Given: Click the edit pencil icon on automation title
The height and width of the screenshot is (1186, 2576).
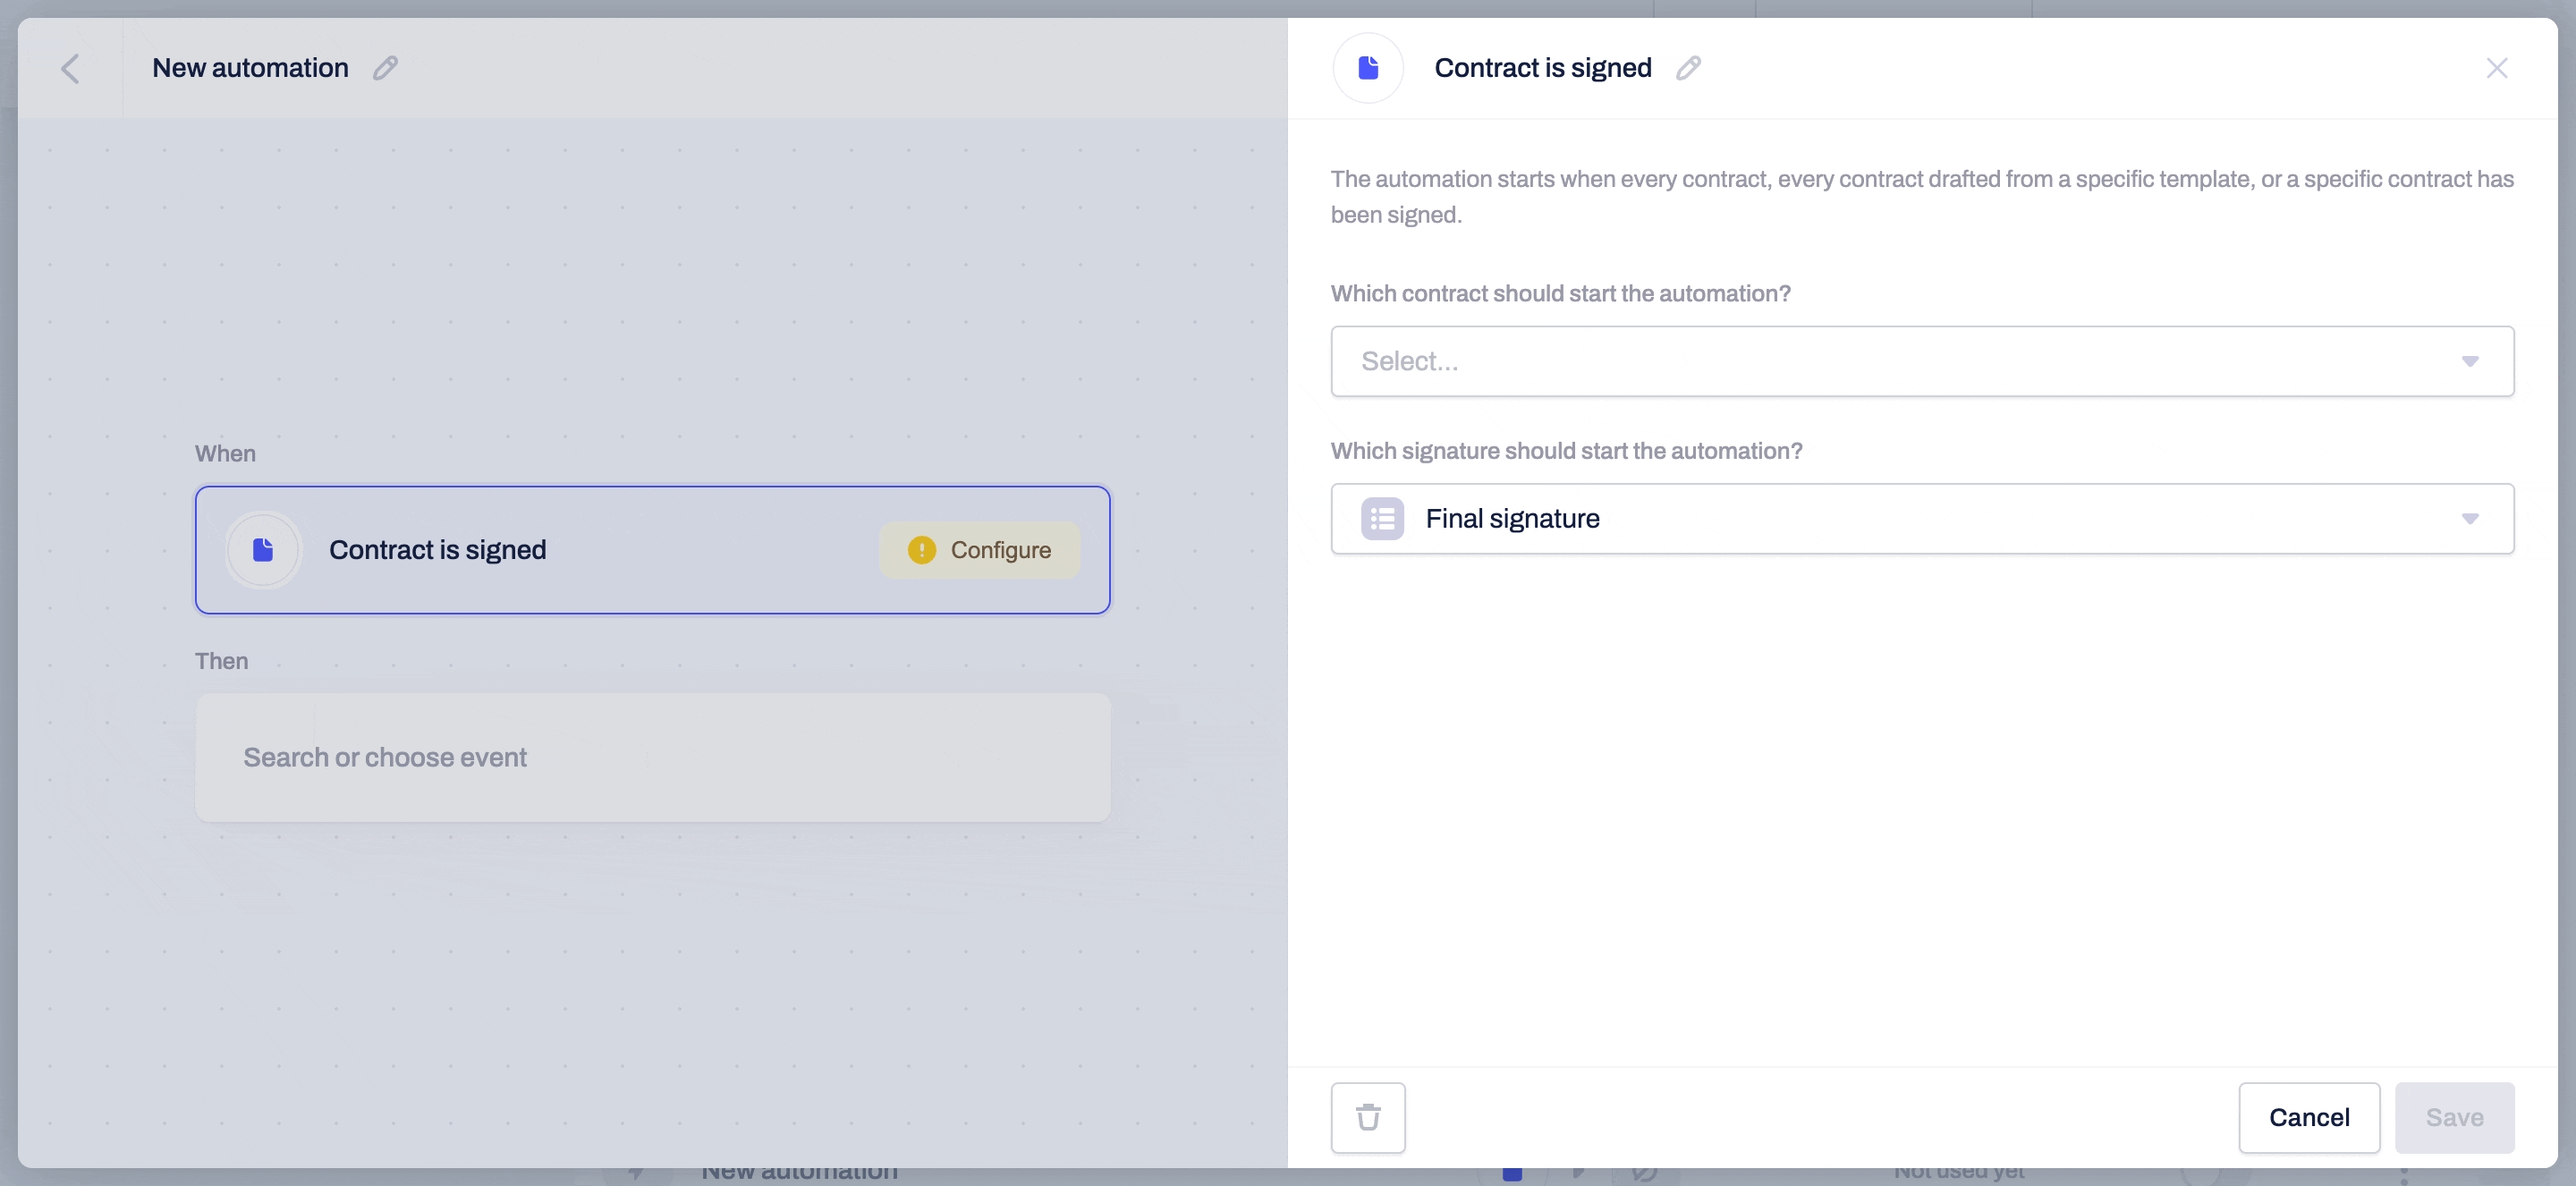Looking at the screenshot, I should pos(385,67).
